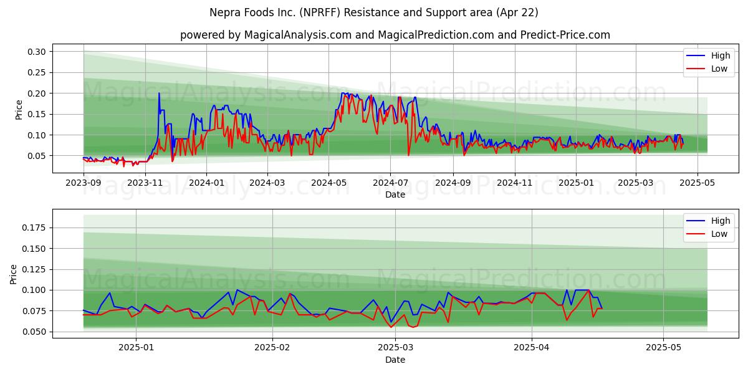
Task: Click the 'Price' y-axis label of top chart
Action: click(x=19, y=110)
